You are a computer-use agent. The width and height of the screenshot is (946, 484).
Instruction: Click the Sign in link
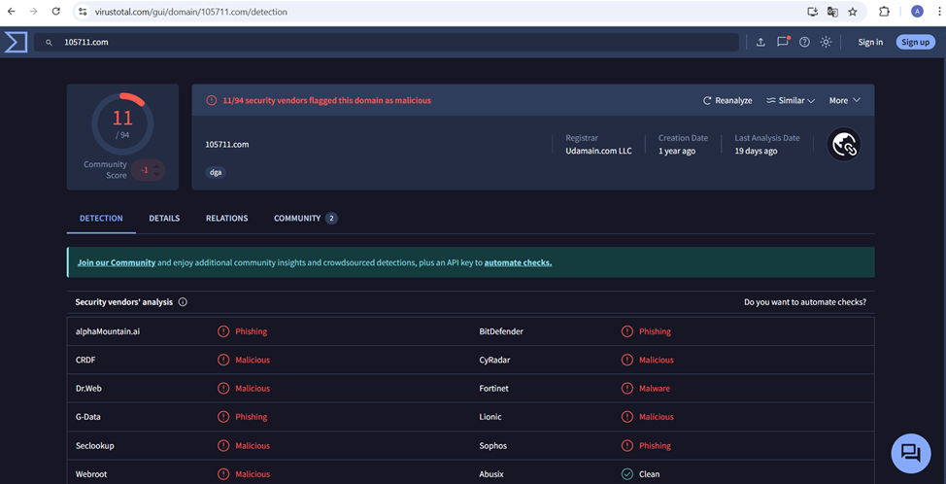click(870, 42)
